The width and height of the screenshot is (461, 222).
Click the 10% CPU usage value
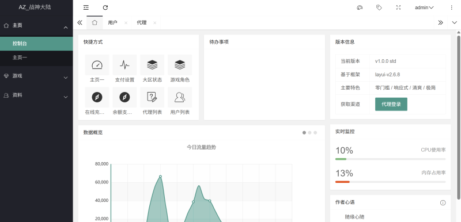[x=344, y=151]
